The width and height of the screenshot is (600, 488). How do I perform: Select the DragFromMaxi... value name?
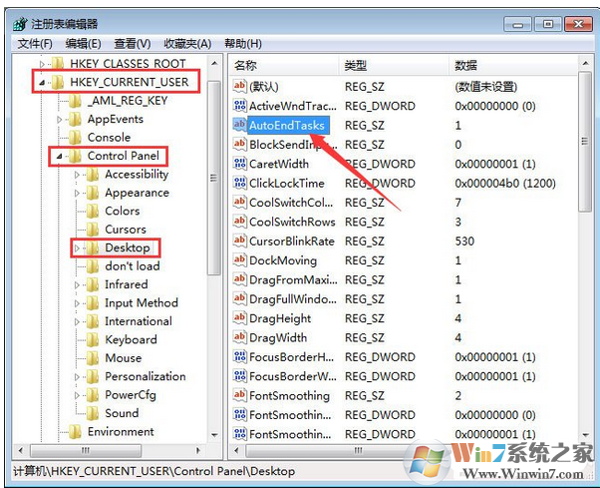point(293,280)
